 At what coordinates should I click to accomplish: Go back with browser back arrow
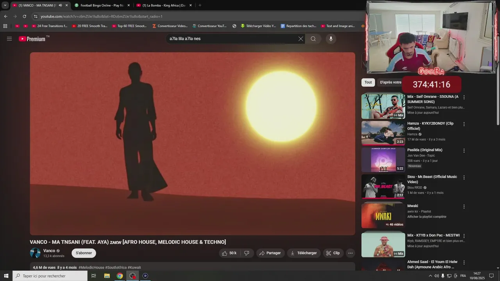(5, 16)
